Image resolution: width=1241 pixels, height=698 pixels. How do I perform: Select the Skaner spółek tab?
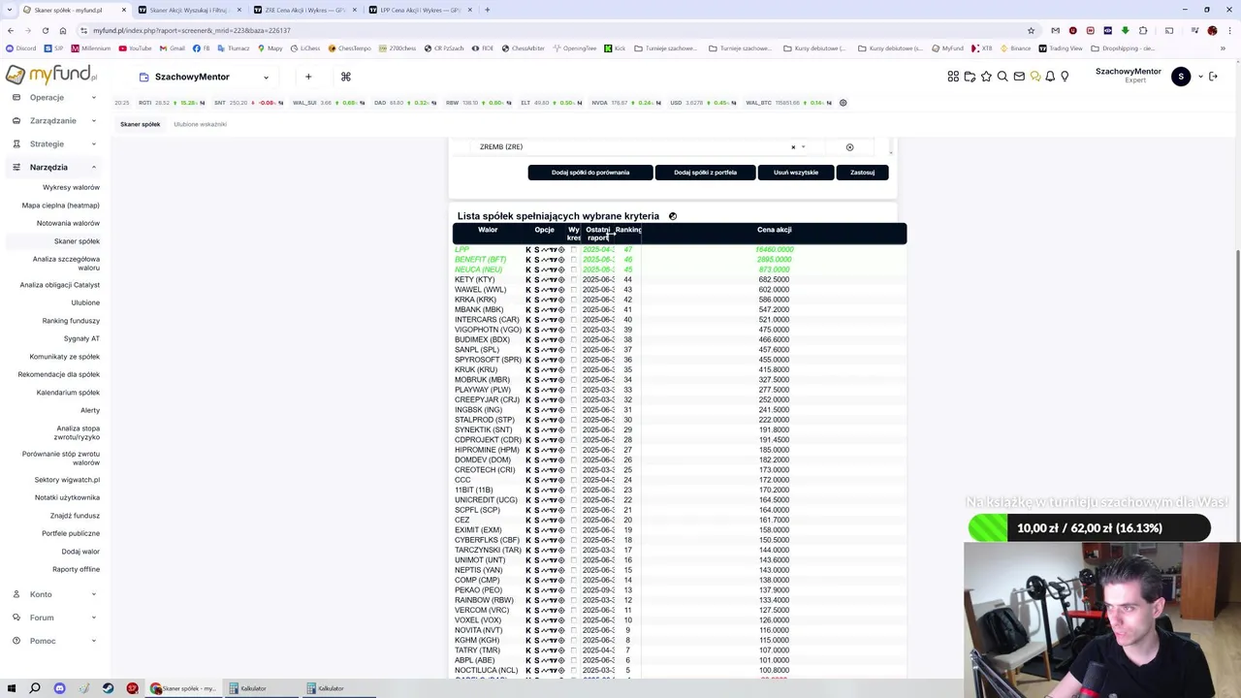point(140,124)
